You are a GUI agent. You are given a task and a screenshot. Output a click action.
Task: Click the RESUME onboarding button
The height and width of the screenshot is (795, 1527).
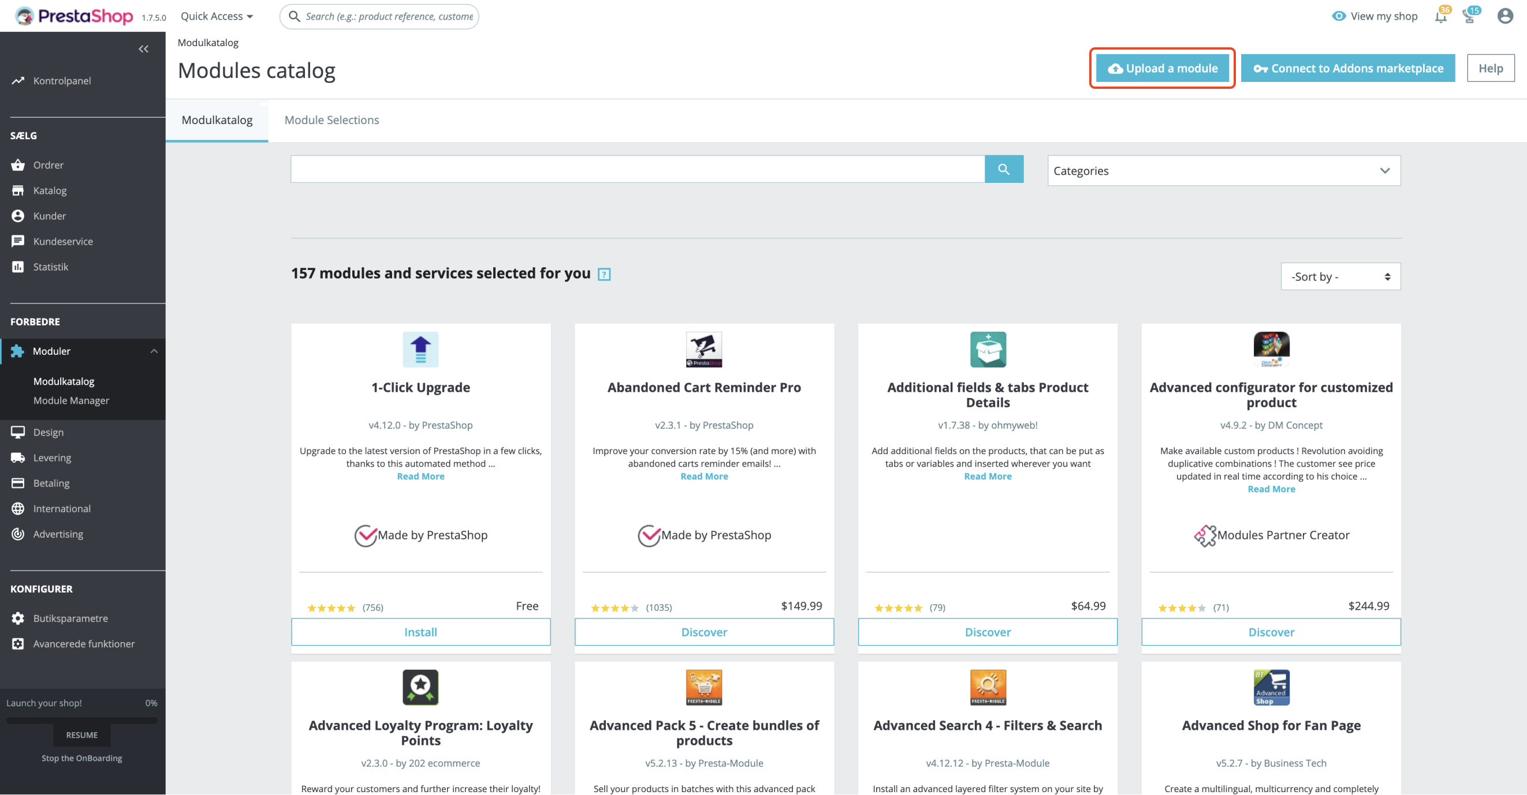82,734
